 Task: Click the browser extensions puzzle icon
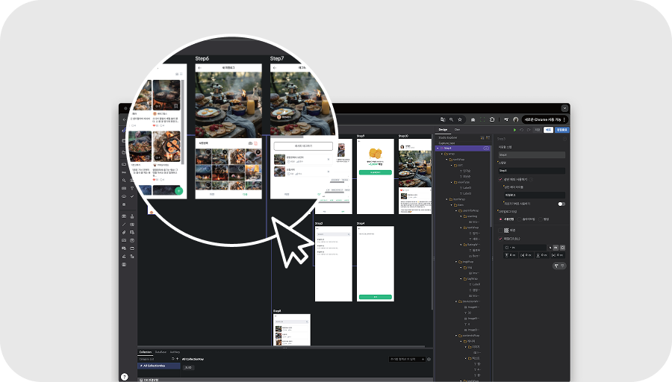pos(494,119)
